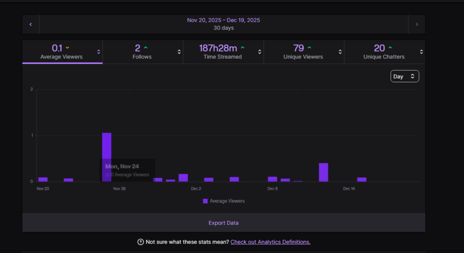
Task: Advance to the next date range
Action: [x=417, y=24]
